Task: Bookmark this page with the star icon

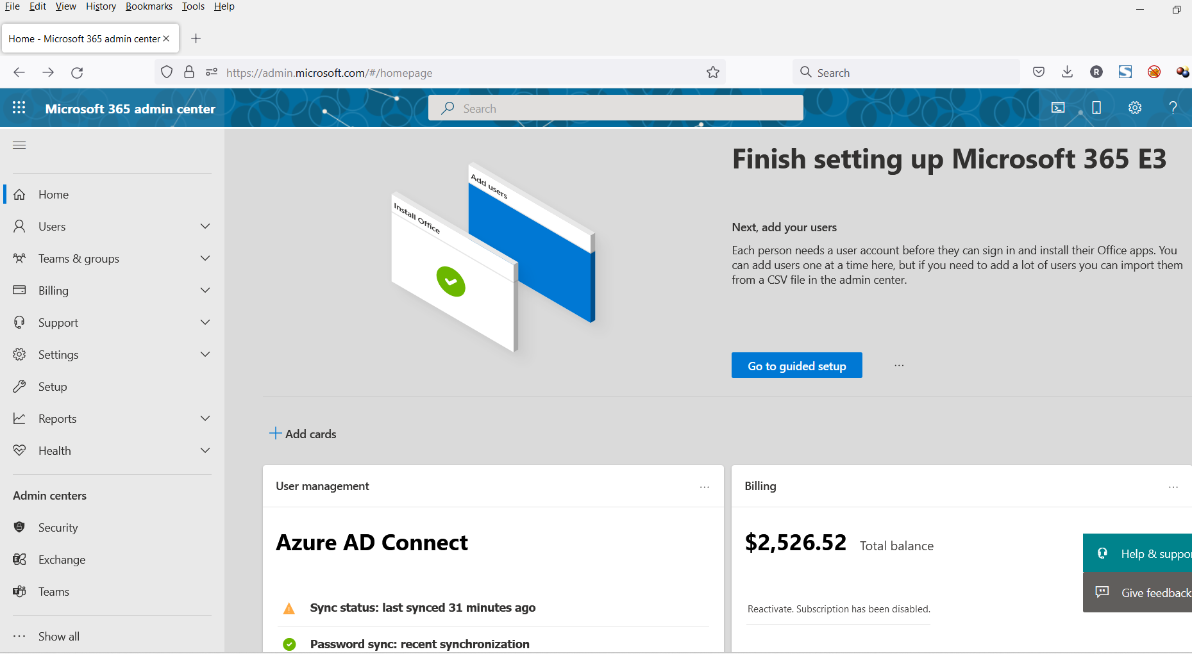Action: tap(713, 72)
